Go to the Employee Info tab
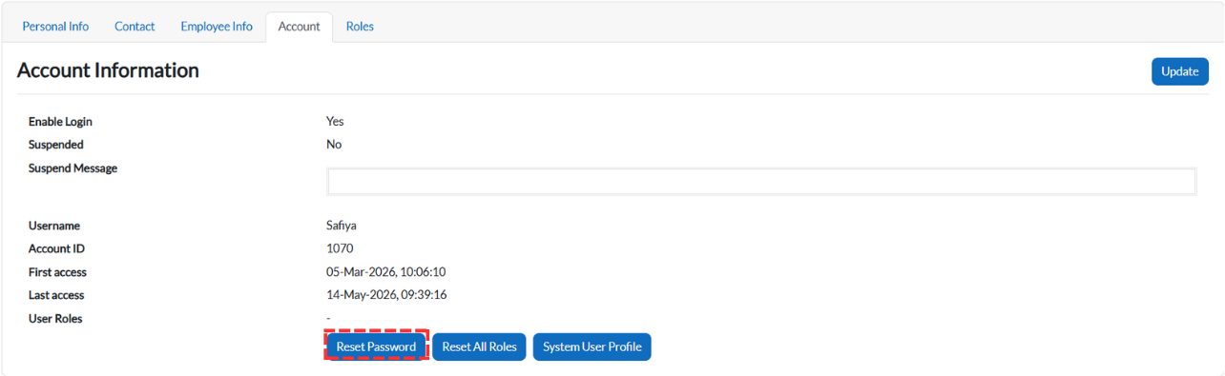This screenshot has height=376, width=1225. 217,27
